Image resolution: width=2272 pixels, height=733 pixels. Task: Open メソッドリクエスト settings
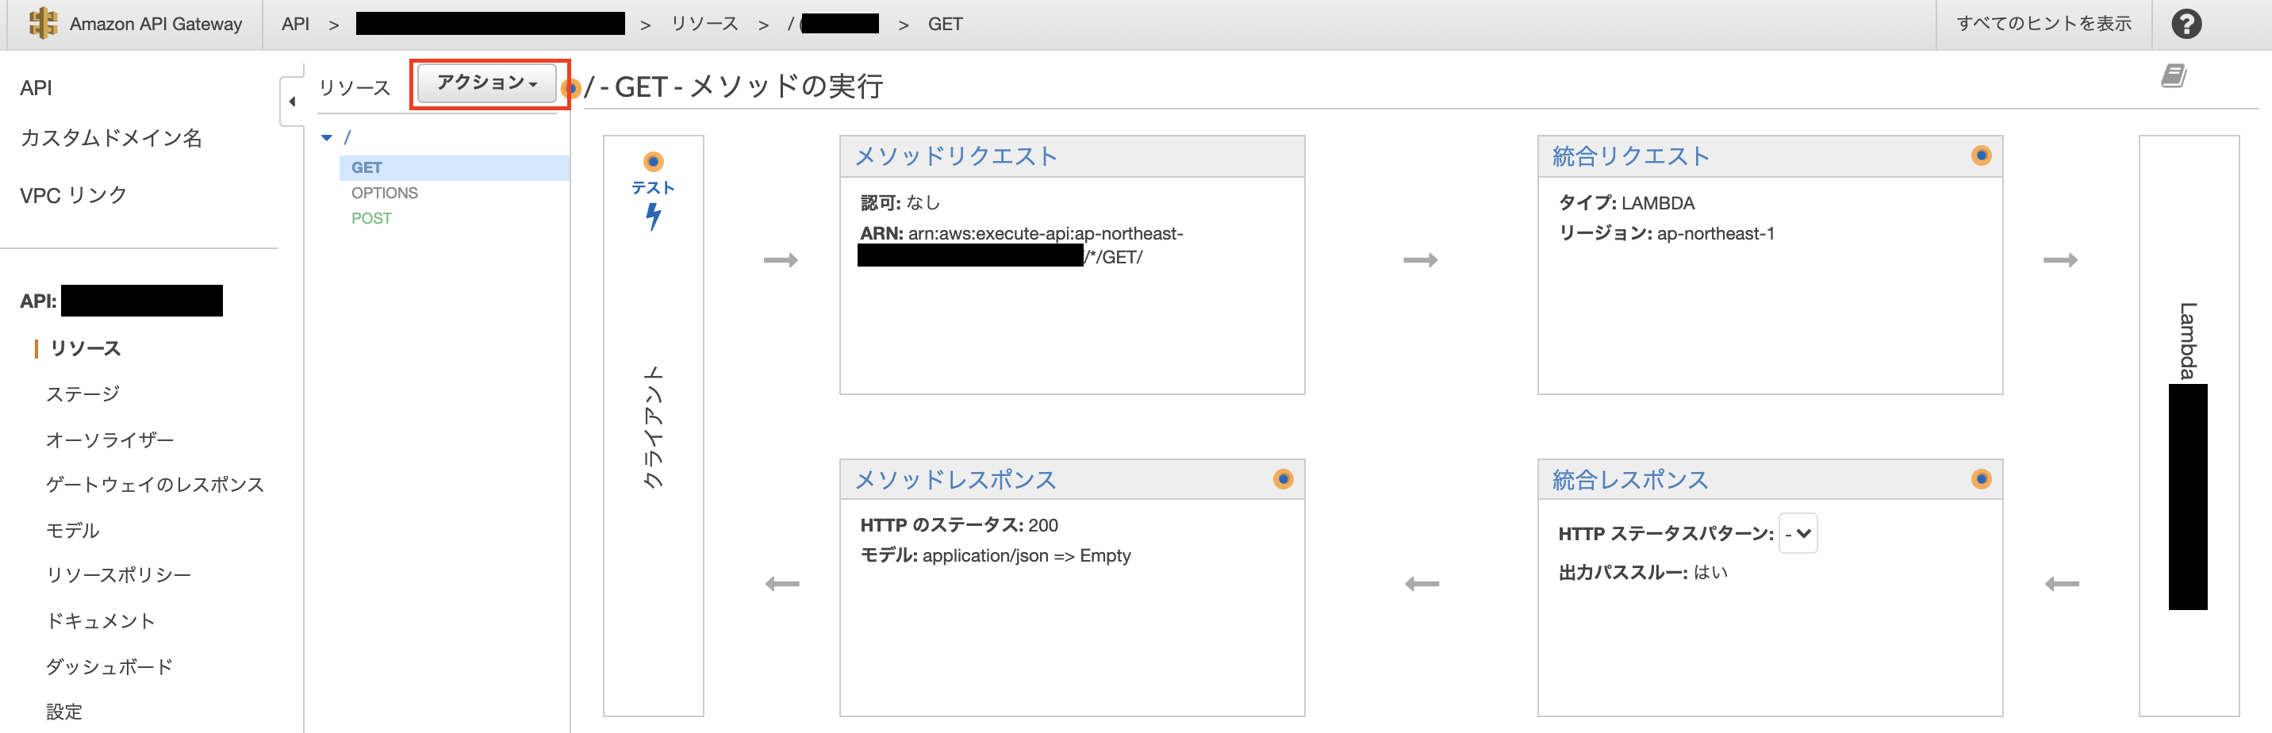pos(956,156)
